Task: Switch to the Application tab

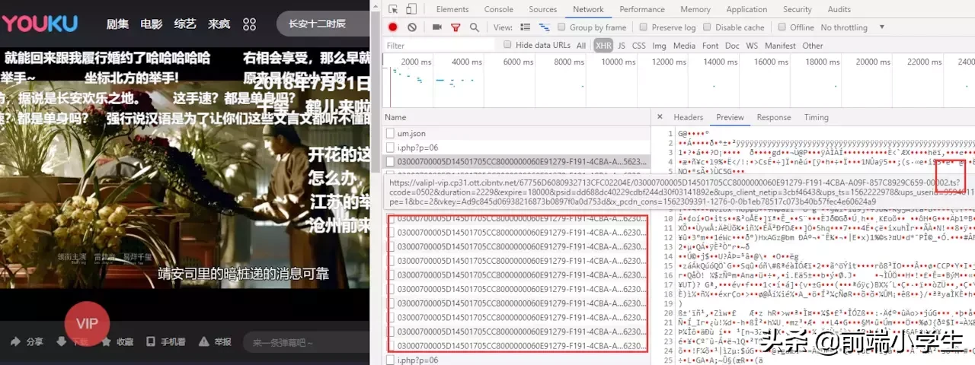Action: 746,9
